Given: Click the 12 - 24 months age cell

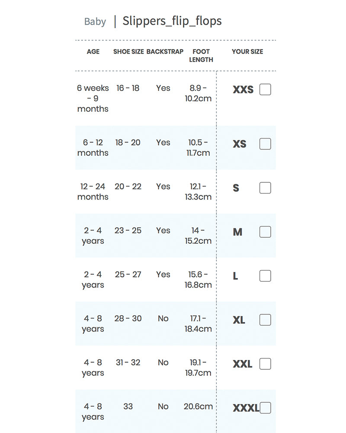Looking at the screenshot, I should 93,191.
